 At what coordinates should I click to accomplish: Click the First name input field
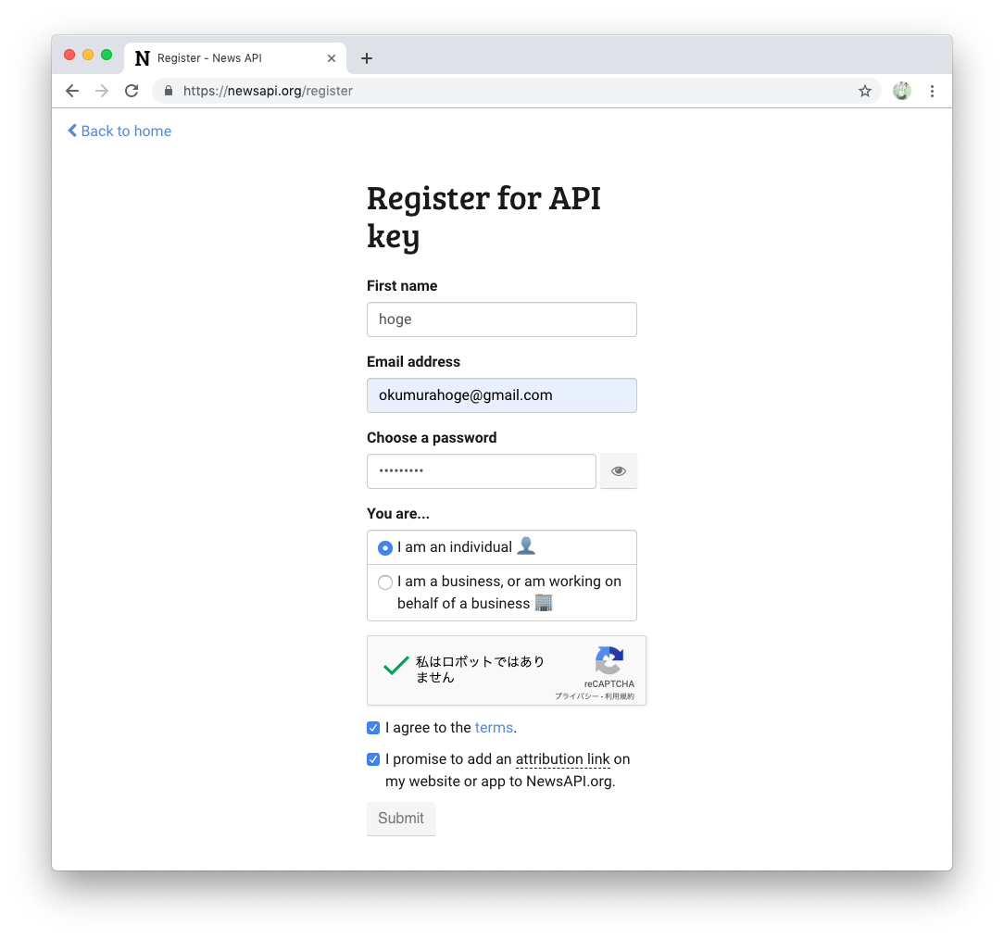pos(501,319)
